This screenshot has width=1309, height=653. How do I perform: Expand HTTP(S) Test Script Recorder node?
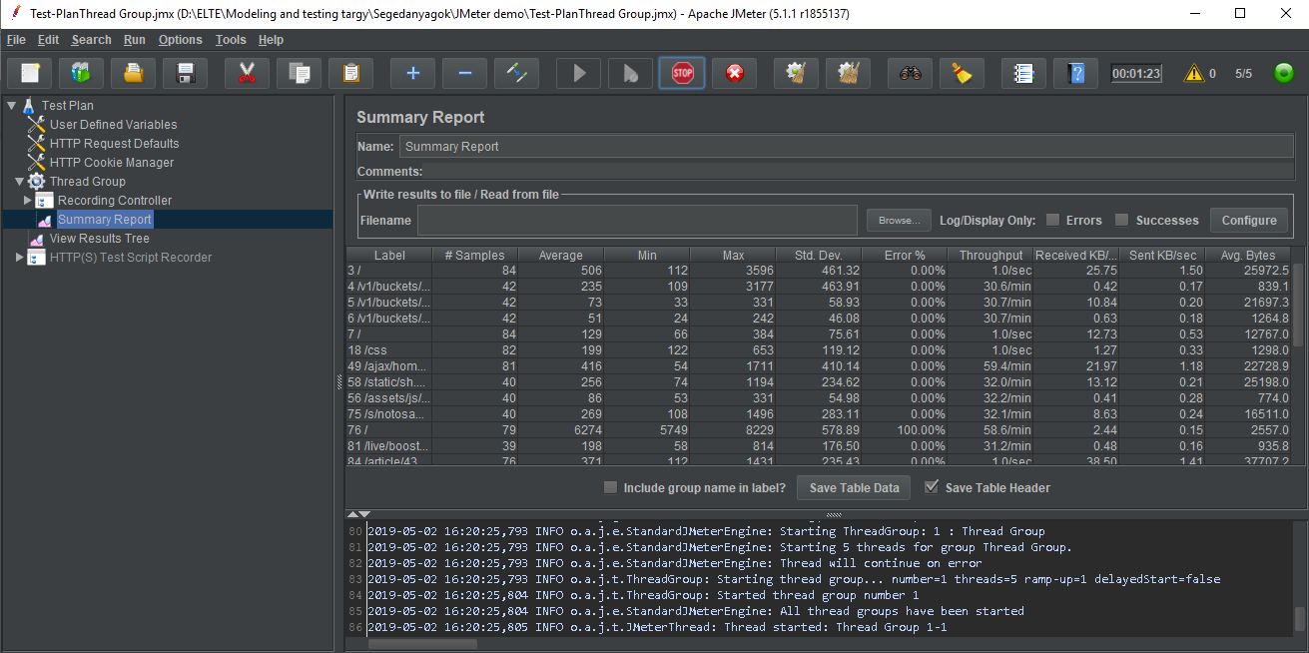(x=20, y=258)
